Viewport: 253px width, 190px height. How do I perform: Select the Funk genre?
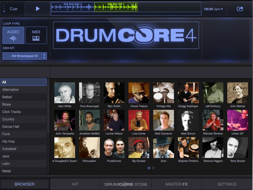(x=23, y=134)
